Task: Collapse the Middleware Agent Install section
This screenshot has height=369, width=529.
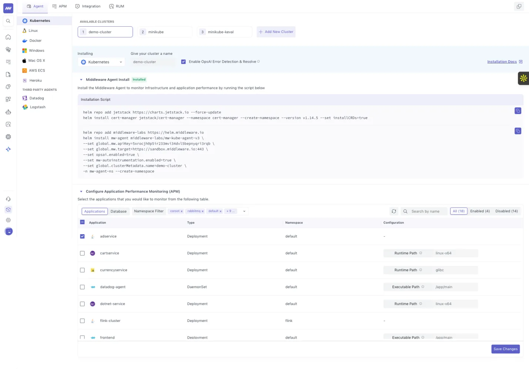Action: point(81,80)
